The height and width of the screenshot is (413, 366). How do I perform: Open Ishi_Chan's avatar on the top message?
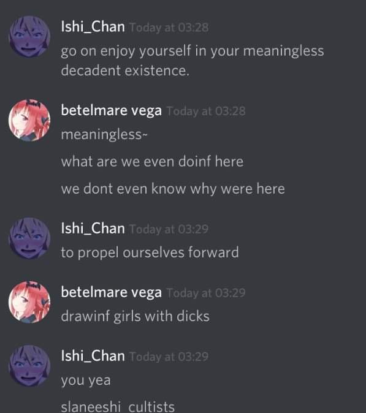[x=29, y=37]
